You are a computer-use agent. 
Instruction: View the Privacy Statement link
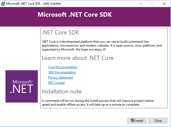(x=61, y=78)
